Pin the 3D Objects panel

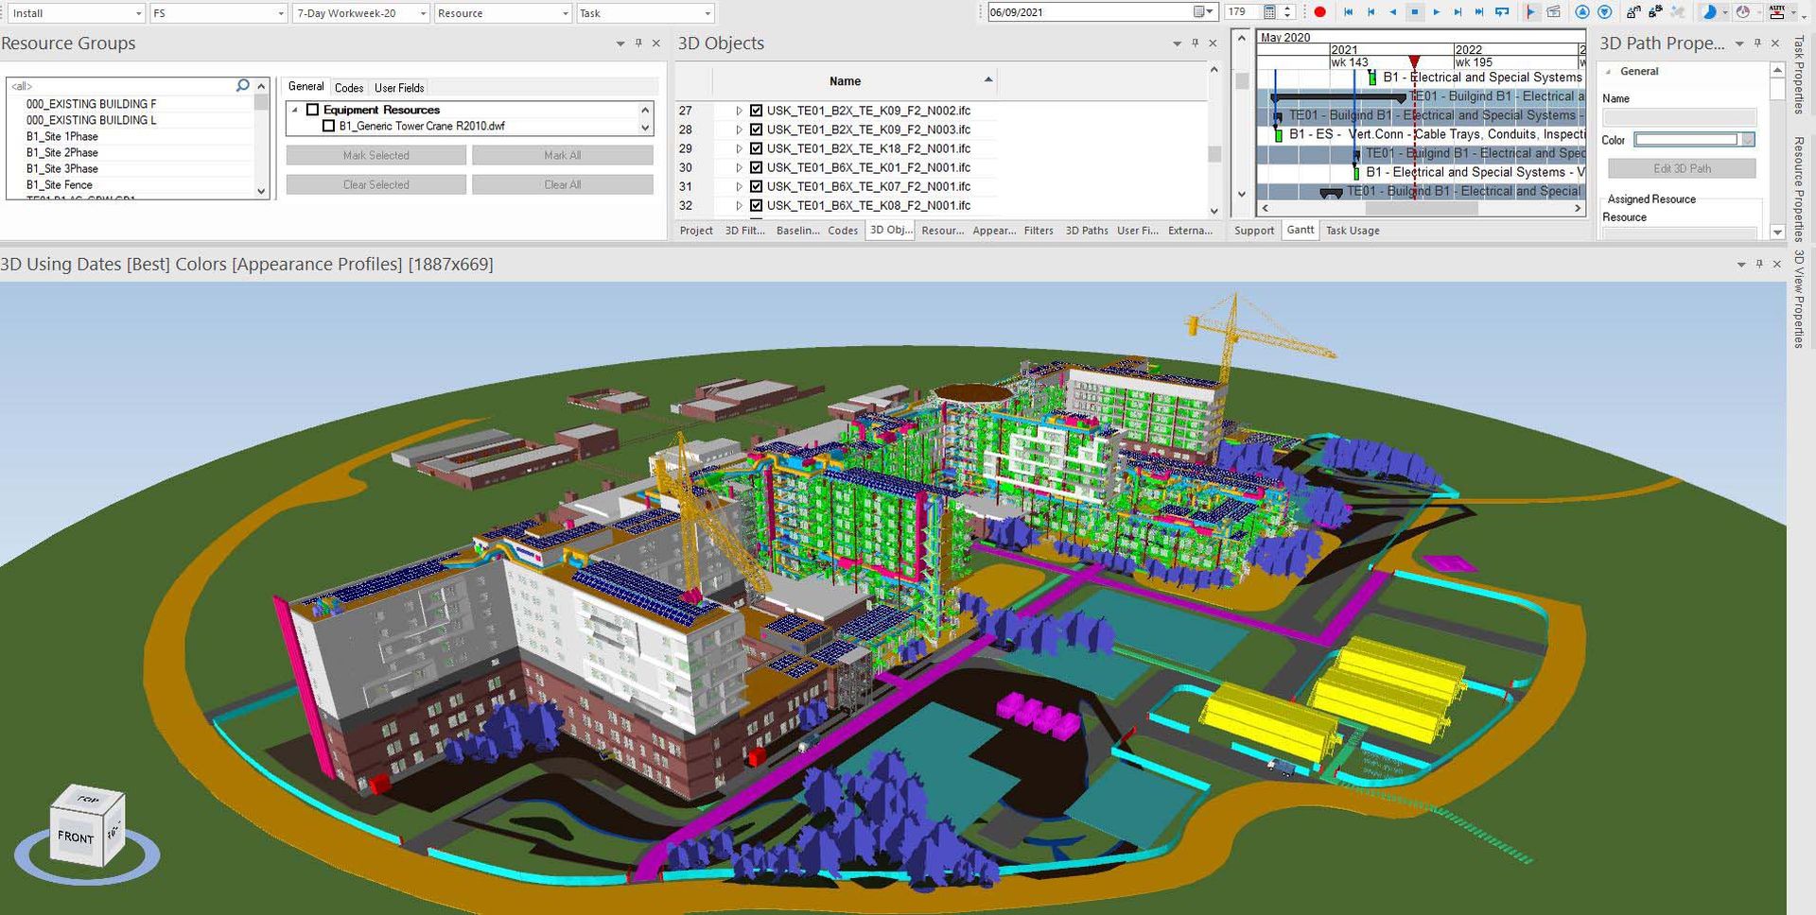click(x=1195, y=43)
